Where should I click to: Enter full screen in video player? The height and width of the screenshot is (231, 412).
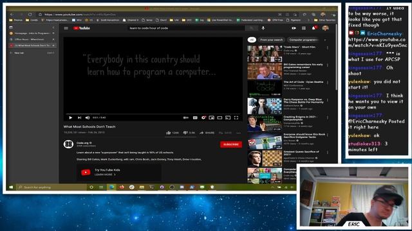click(x=236, y=117)
